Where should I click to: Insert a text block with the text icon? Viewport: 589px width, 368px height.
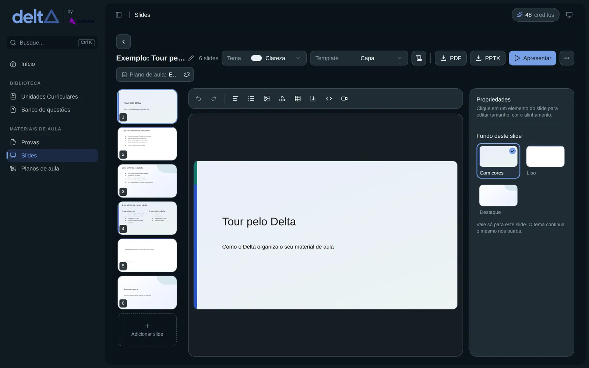click(x=235, y=99)
